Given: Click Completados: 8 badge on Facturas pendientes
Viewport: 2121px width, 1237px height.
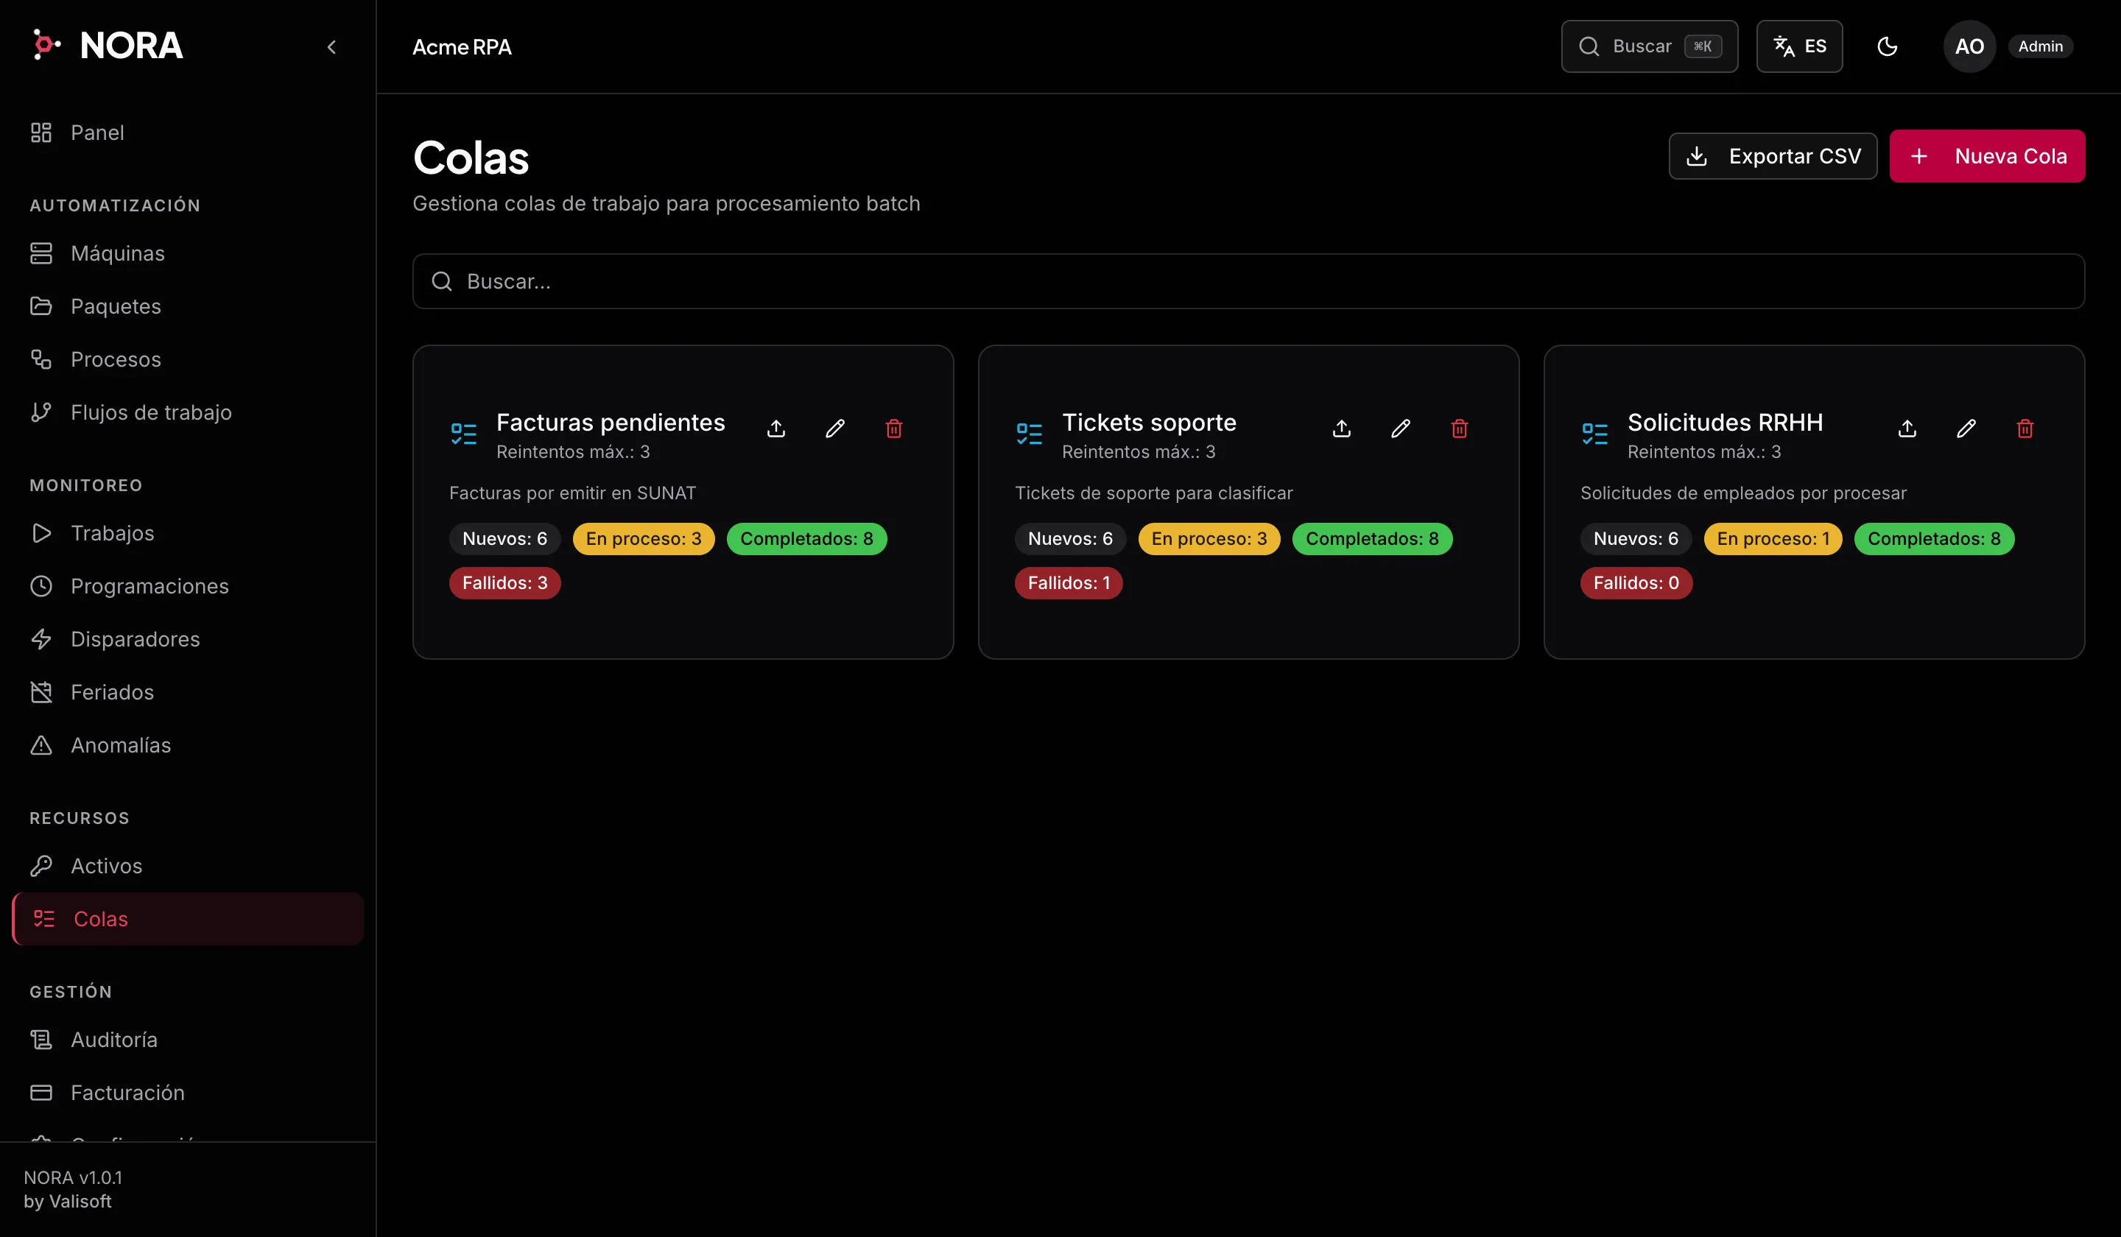Looking at the screenshot, I should [x=806, y=538].
